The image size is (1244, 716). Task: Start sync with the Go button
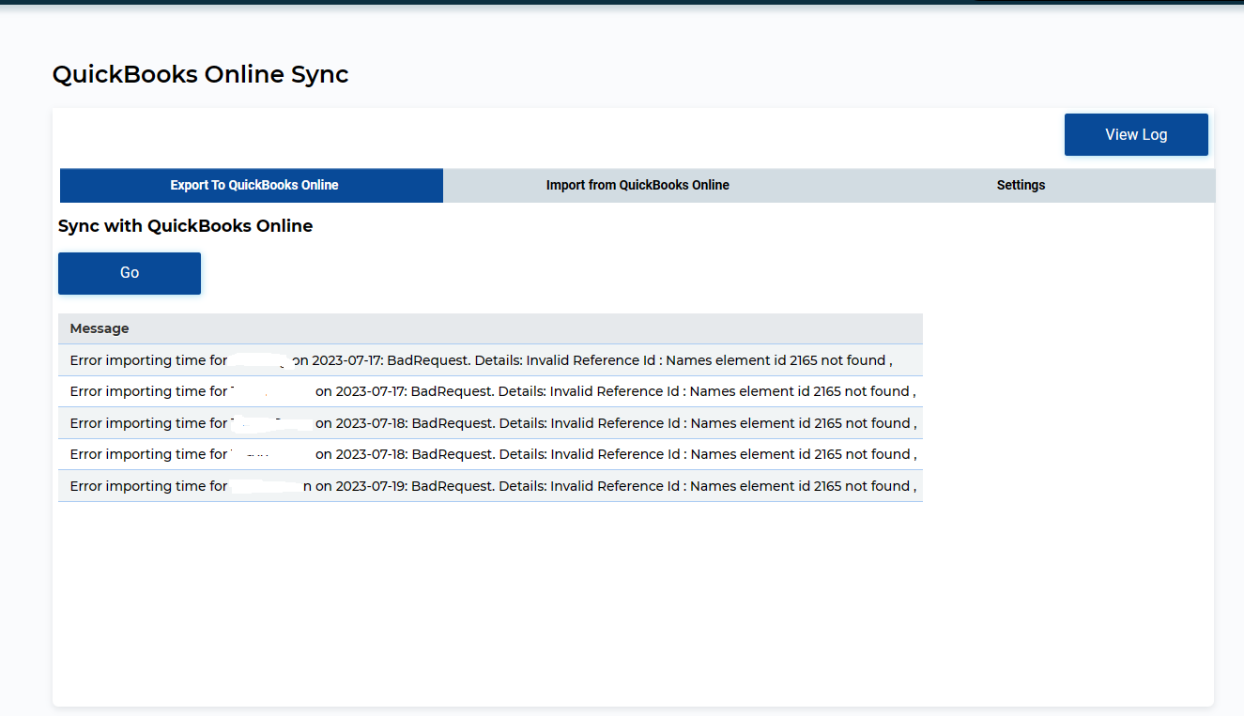tap(130, 273)
